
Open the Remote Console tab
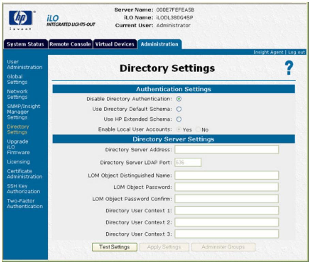70,44
